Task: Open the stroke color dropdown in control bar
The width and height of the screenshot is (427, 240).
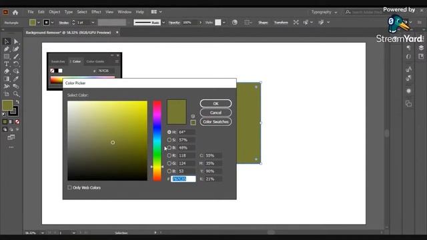Action: click(52, 23)
